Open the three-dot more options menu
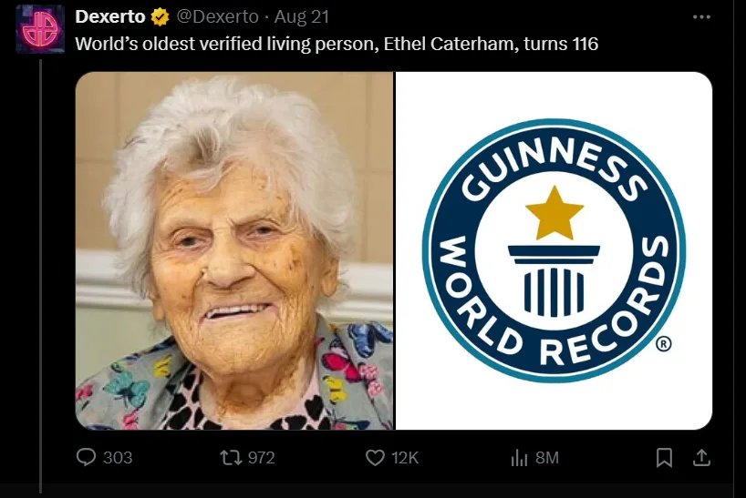Viewport: 746px width, 498px height. pyautogui.click(x=701, y=17)
